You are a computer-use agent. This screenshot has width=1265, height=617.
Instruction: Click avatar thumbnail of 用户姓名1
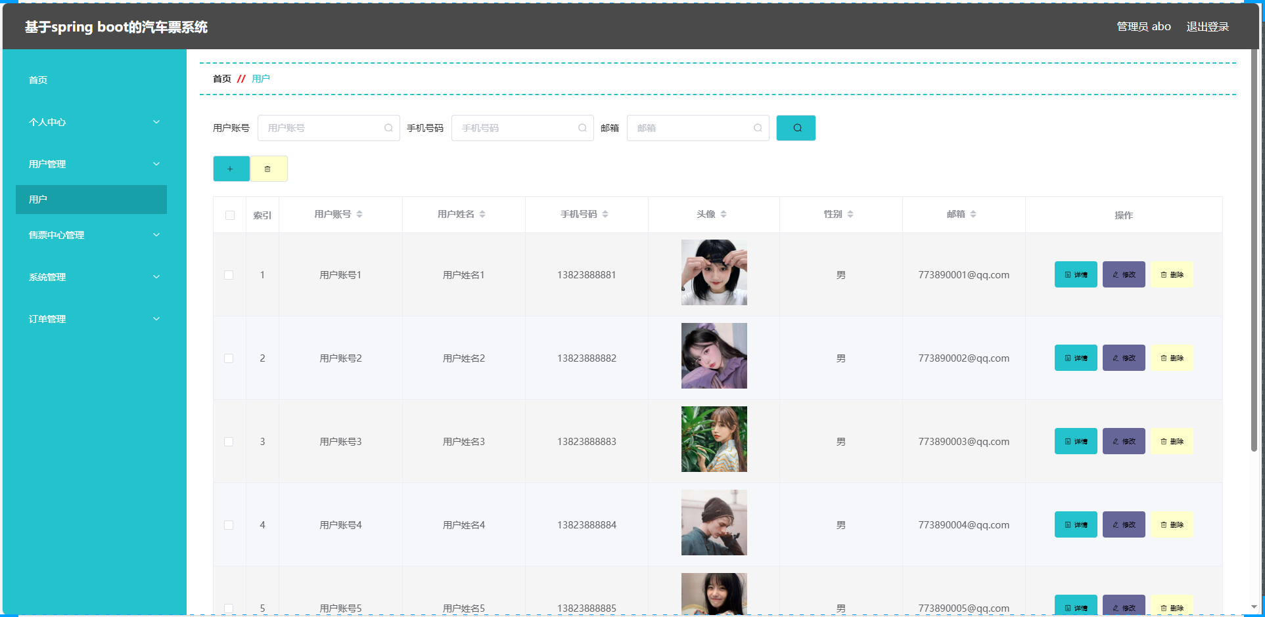[714, 272]
